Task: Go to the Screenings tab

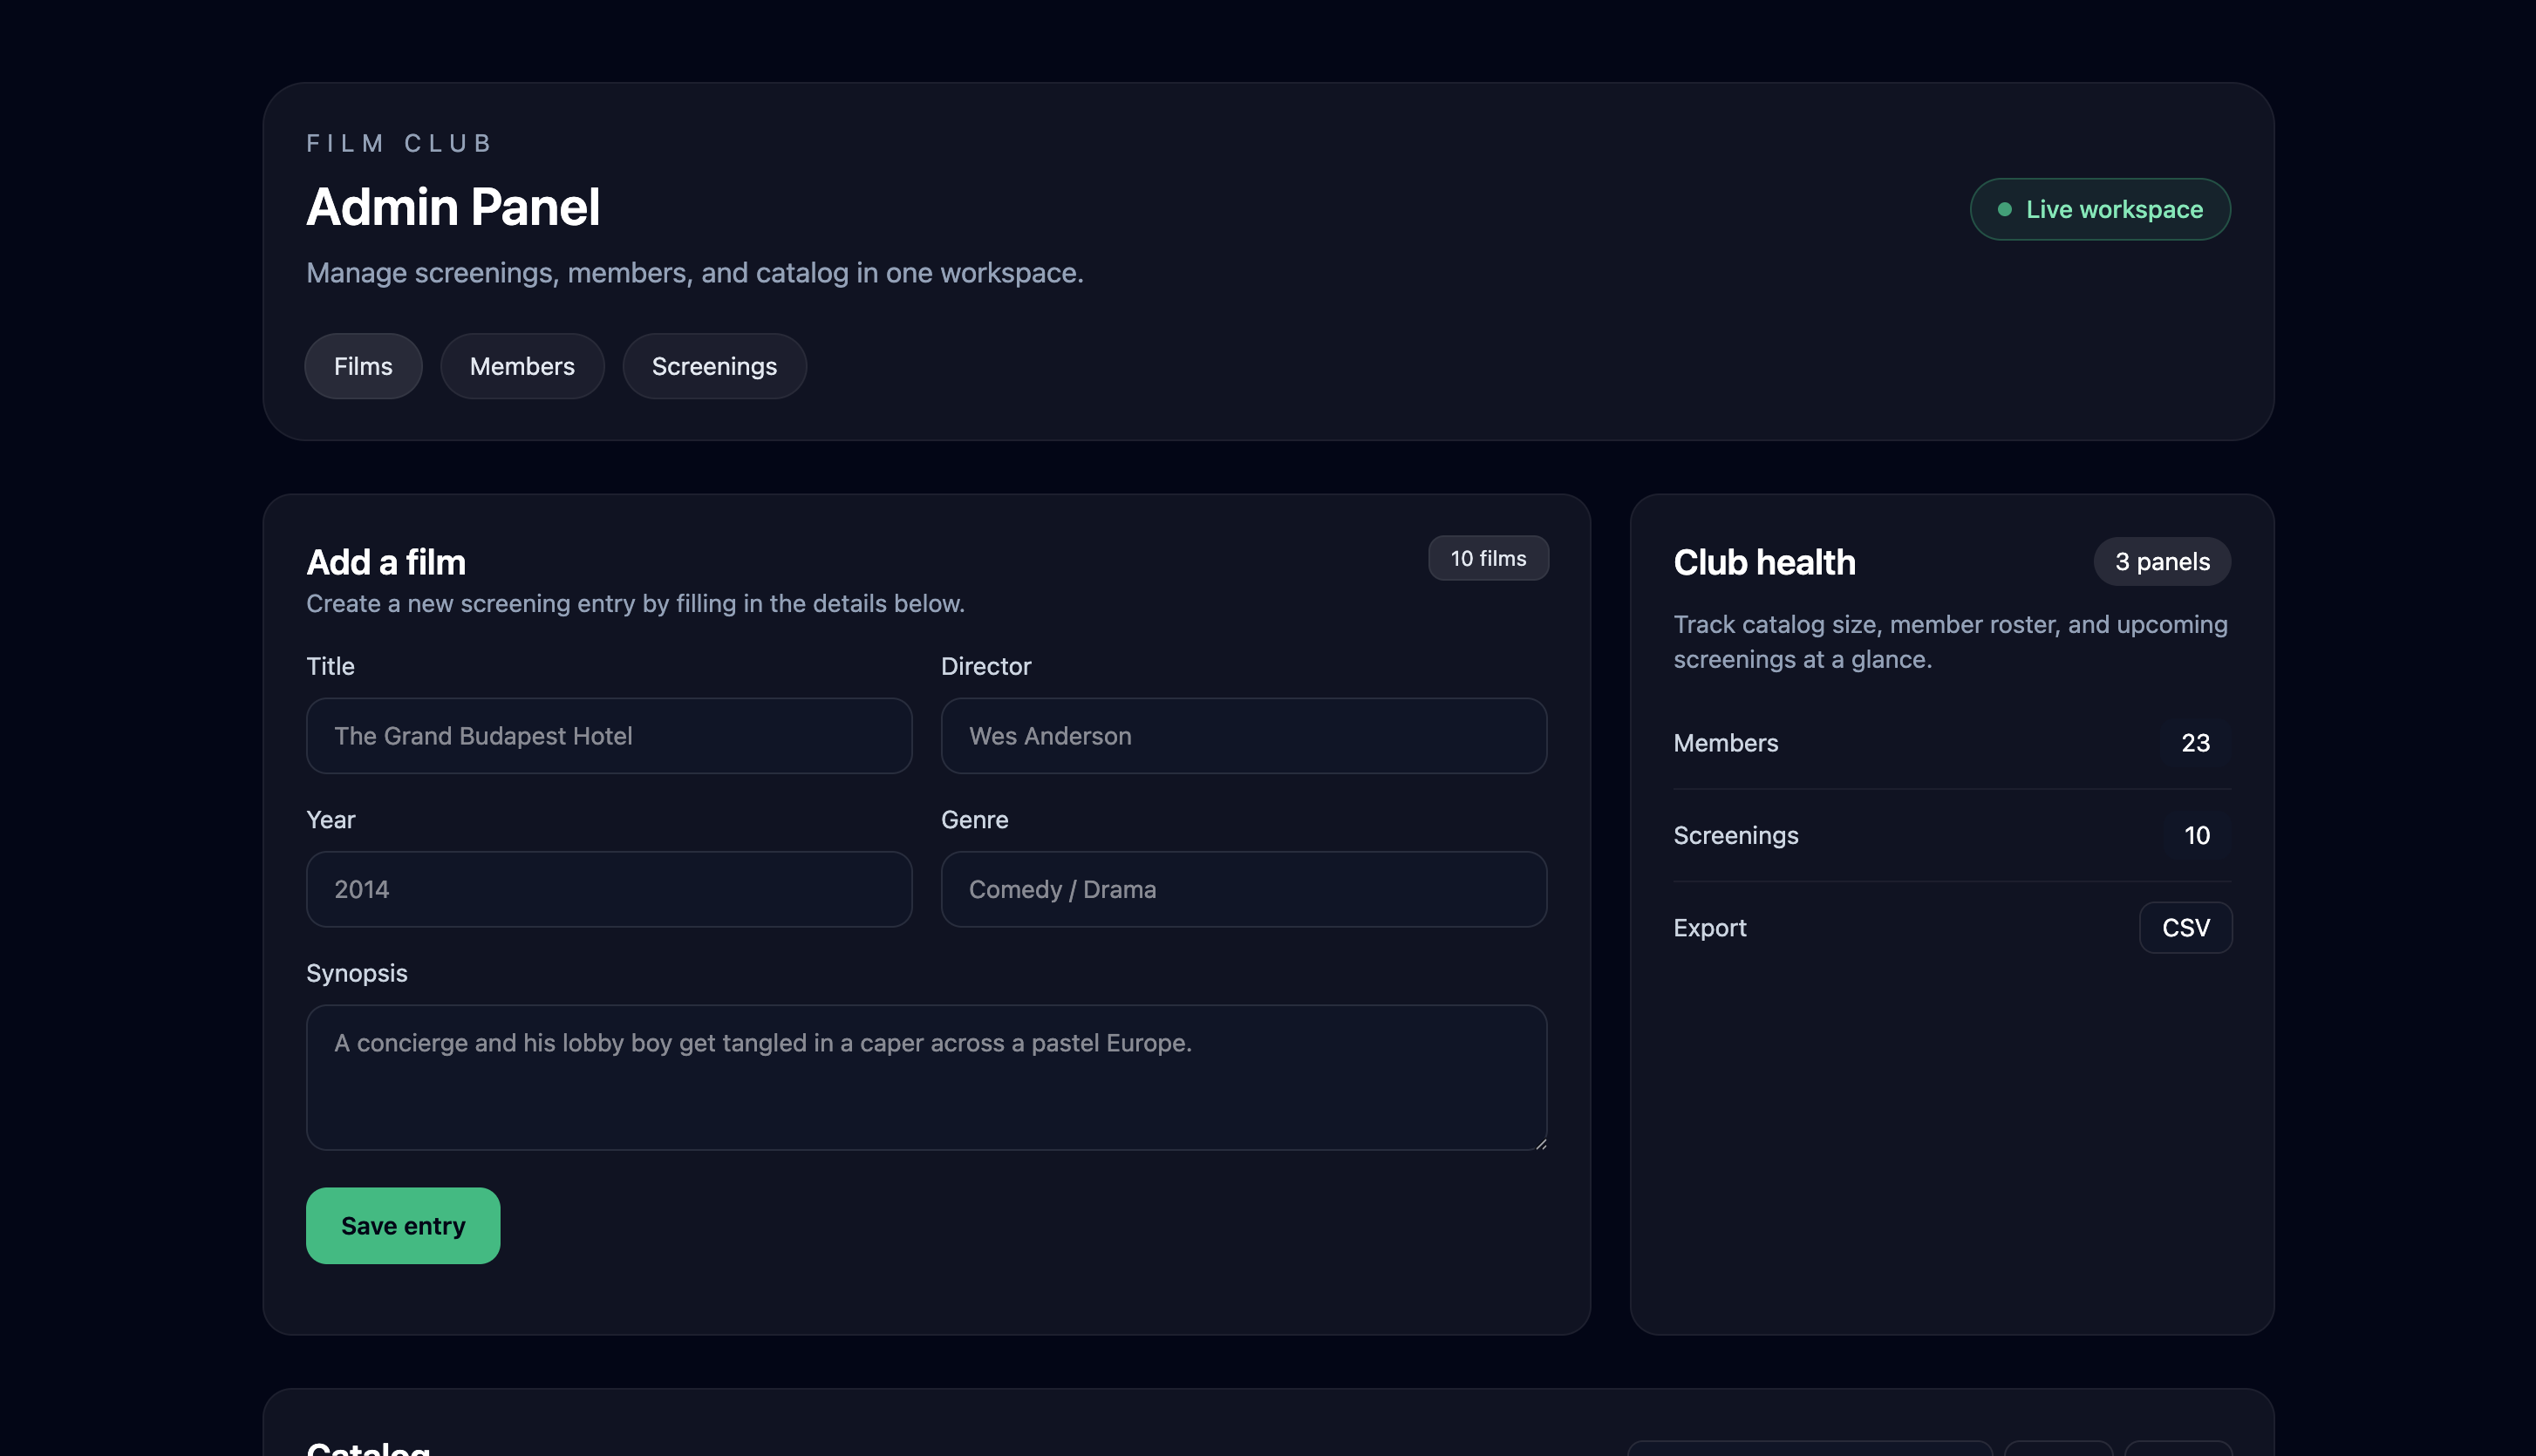Action: [x=714, y=366]
